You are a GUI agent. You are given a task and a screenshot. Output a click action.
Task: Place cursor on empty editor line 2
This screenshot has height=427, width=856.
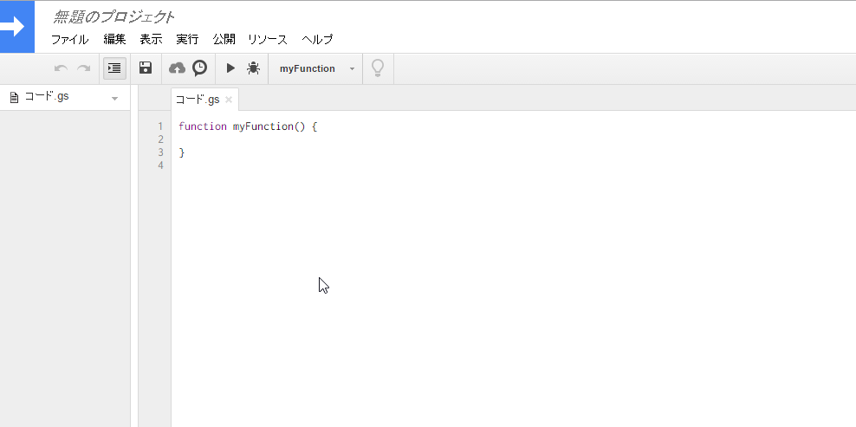click(513, 139)
